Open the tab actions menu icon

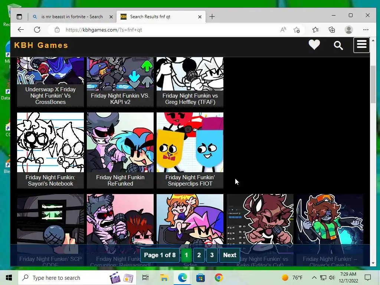pyautogui.click(x=19, y=17)
